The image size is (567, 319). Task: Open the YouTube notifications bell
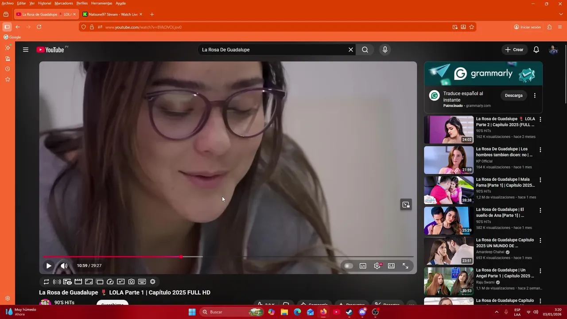point(536,50)
